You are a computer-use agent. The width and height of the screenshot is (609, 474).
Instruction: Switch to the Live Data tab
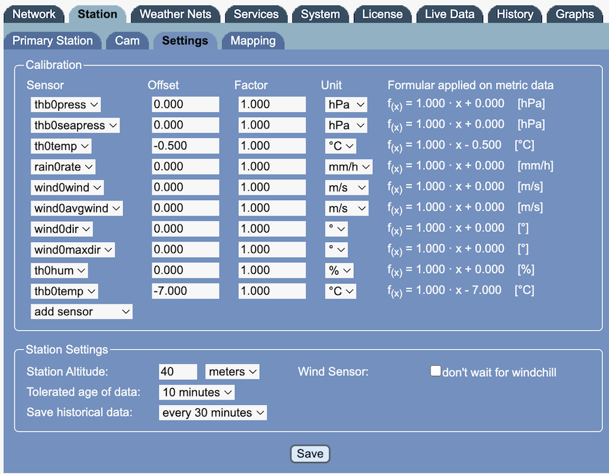coord(449,14)
